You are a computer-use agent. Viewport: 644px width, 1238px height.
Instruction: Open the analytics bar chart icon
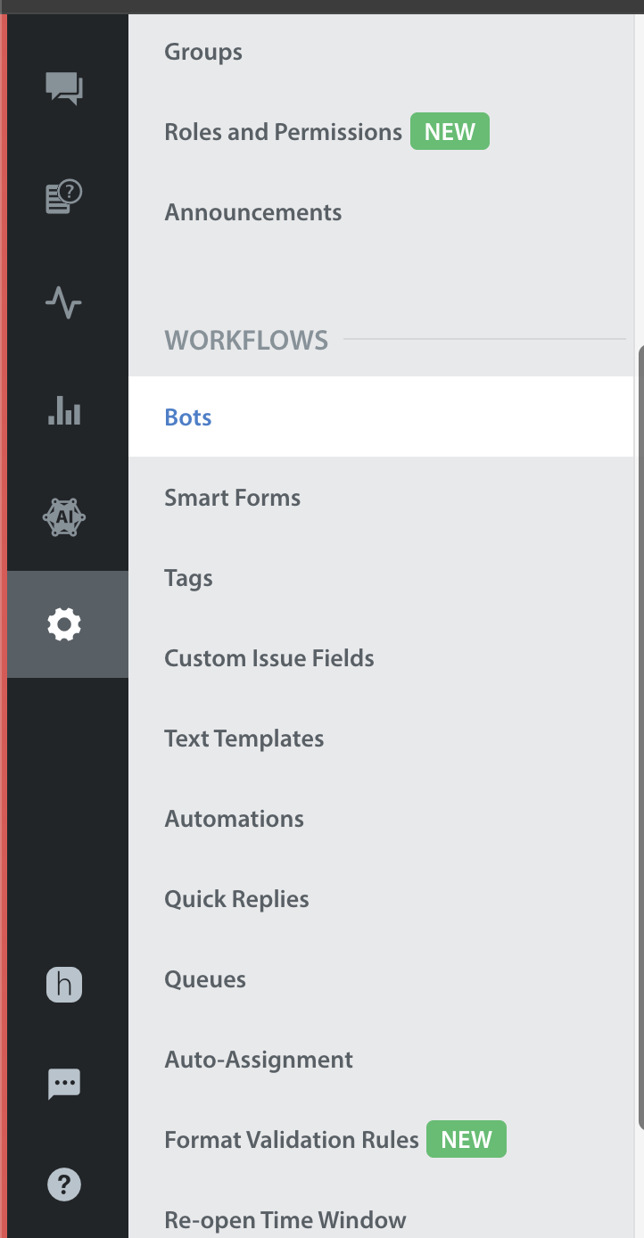pyautogui.click(x=64, y=410)
